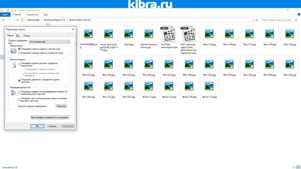Select file Фон (28).jpg

coord(189,66)
